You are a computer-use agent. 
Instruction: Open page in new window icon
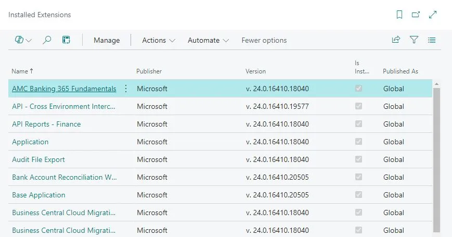(416, 15)
